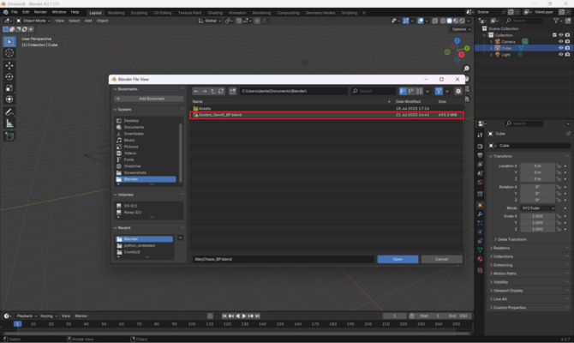Toggle Collection exclude checkbox in outliner

point(554,35)
